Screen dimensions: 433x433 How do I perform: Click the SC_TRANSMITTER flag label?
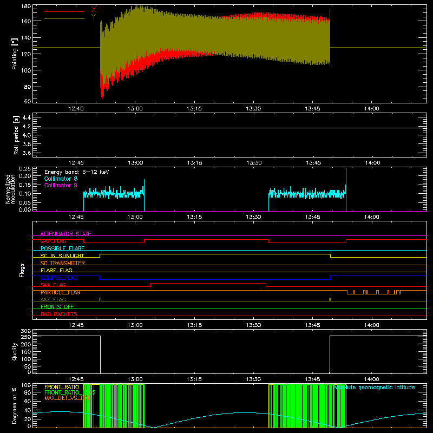(62, 263)
